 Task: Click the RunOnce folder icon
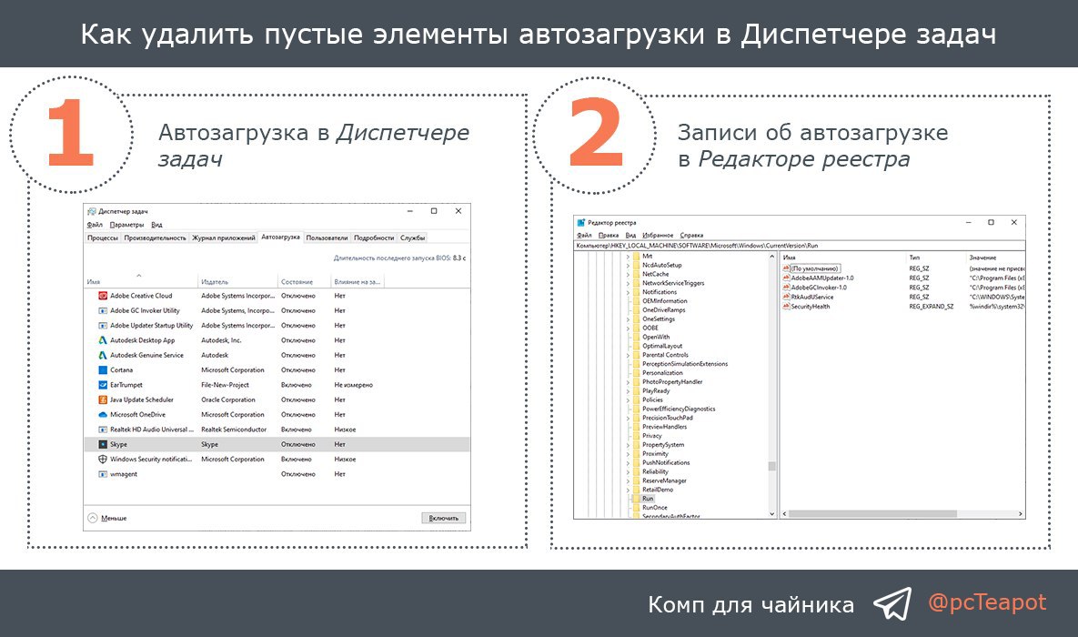636,508
